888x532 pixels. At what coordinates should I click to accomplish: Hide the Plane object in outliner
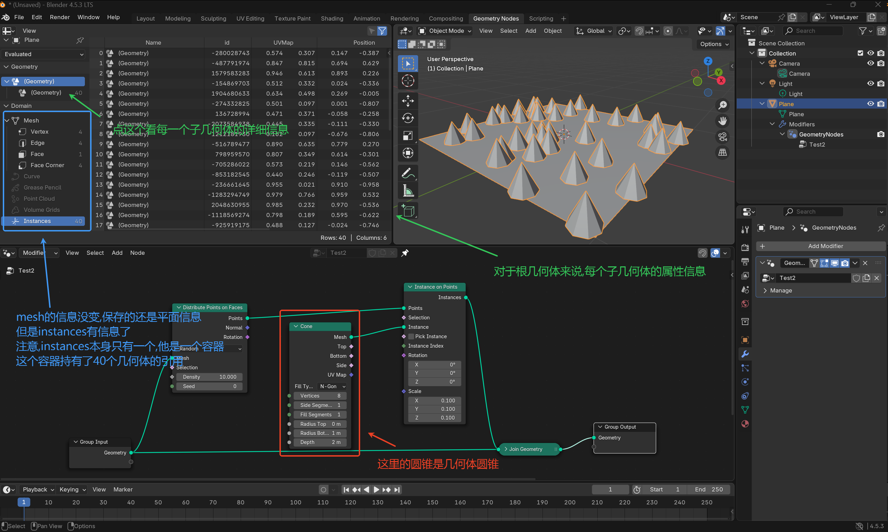(871, 104)
